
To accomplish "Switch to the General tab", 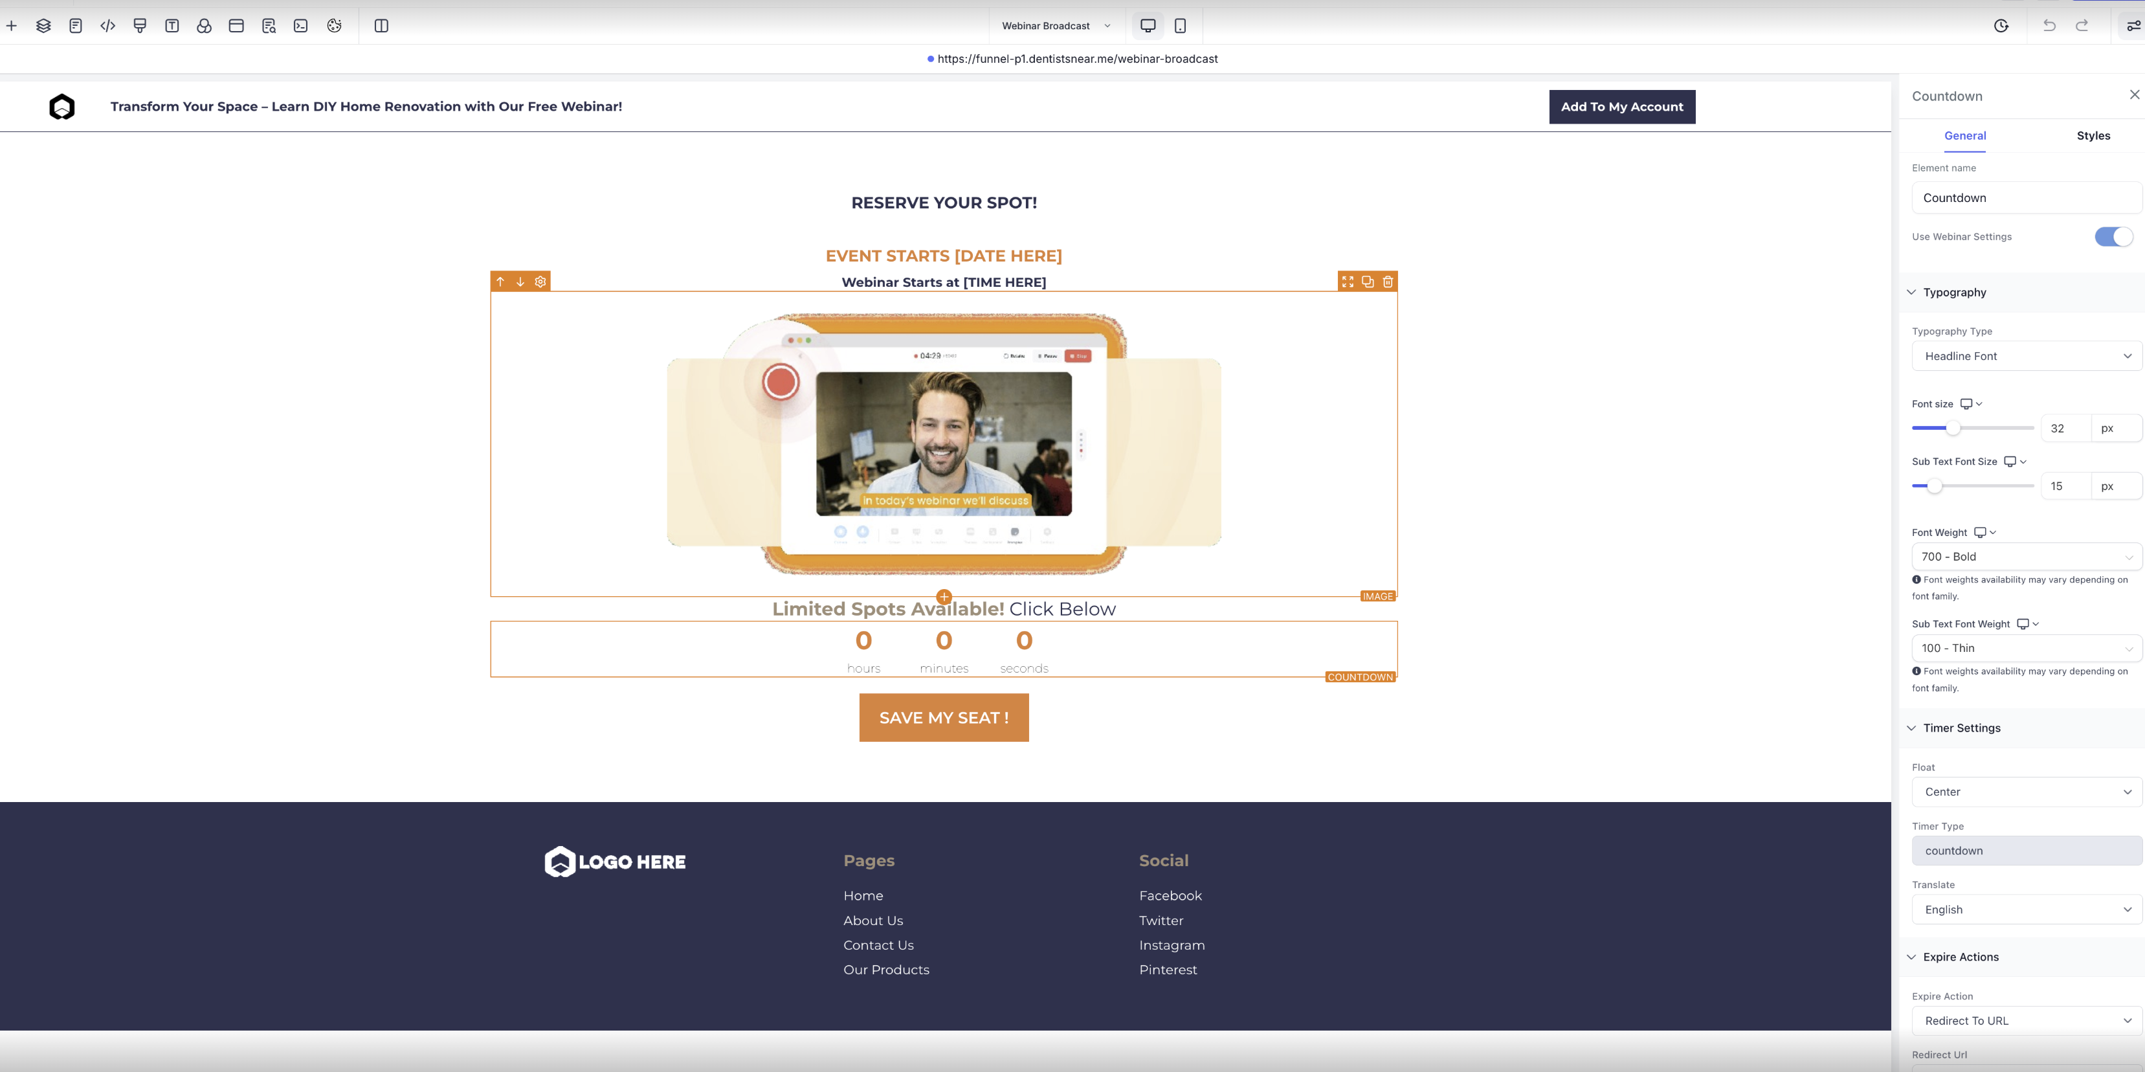I will coord(1965,136).
